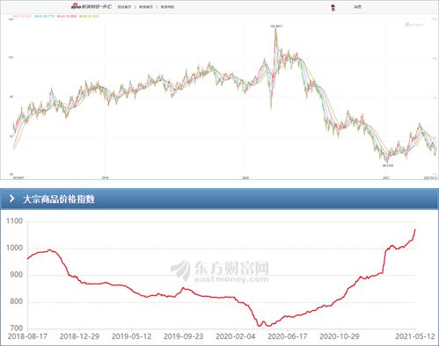This screenshot has height=346, width=439.
Task: Select the blue MA10 legend entry
Action: (x=45, y=17)
